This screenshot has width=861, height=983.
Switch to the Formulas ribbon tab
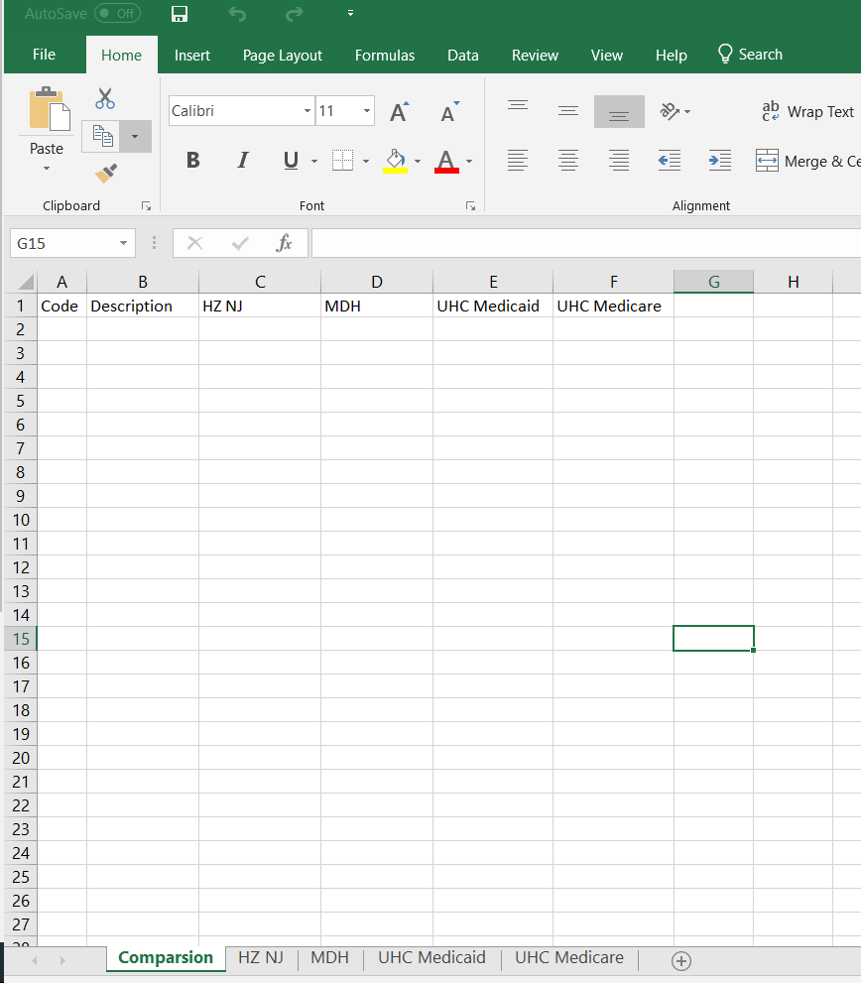(x=384, y=55)
